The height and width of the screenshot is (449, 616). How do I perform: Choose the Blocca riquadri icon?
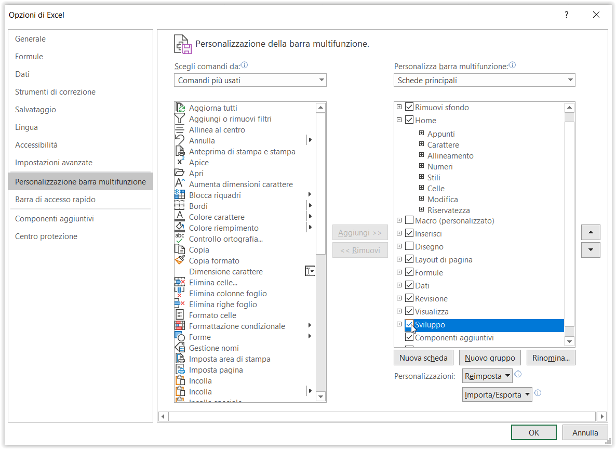pyautogui.click(x=180, y=195)
